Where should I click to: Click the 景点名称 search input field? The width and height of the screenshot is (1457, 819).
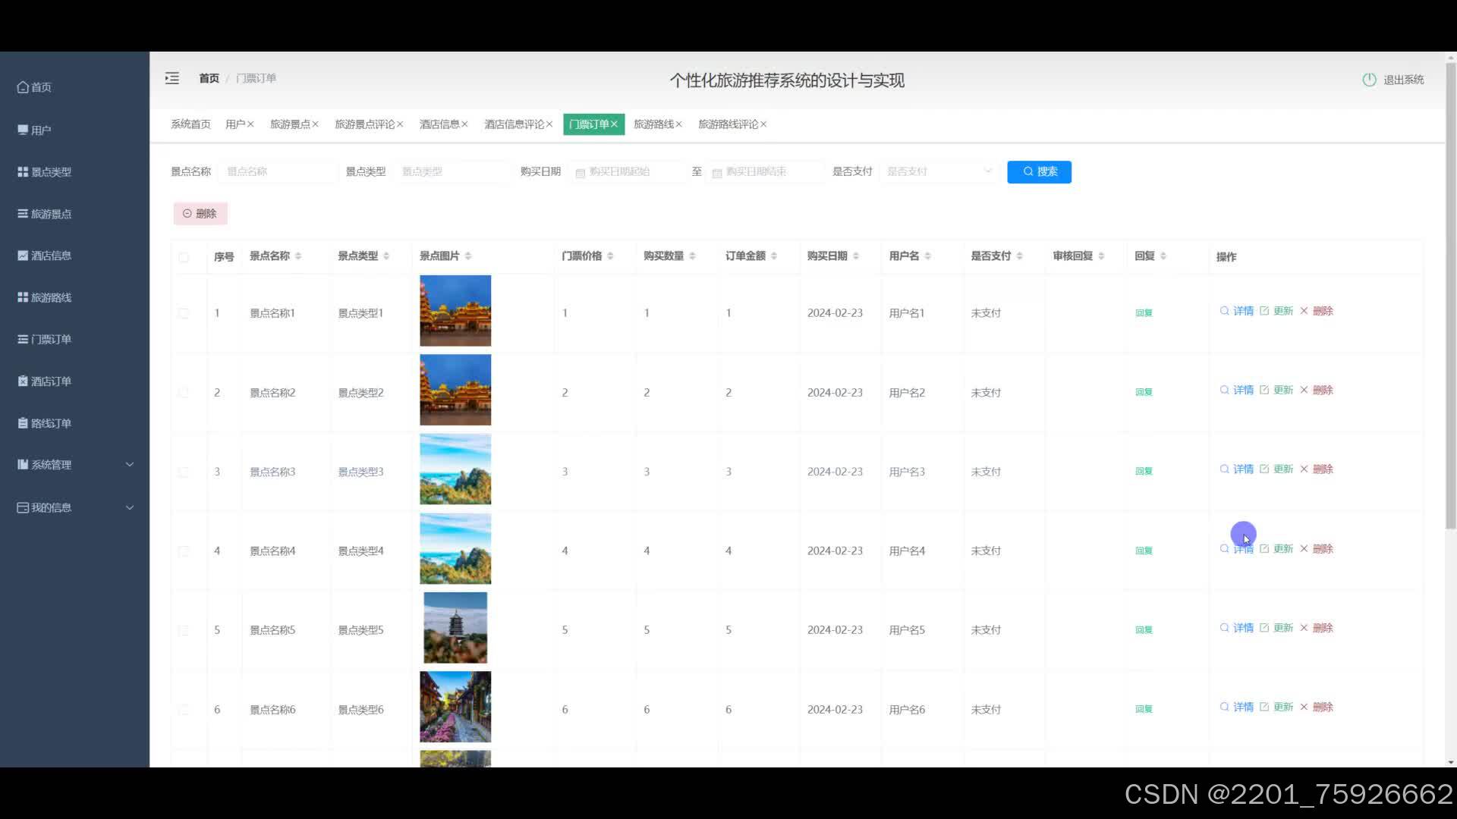[x=277, y=172]
